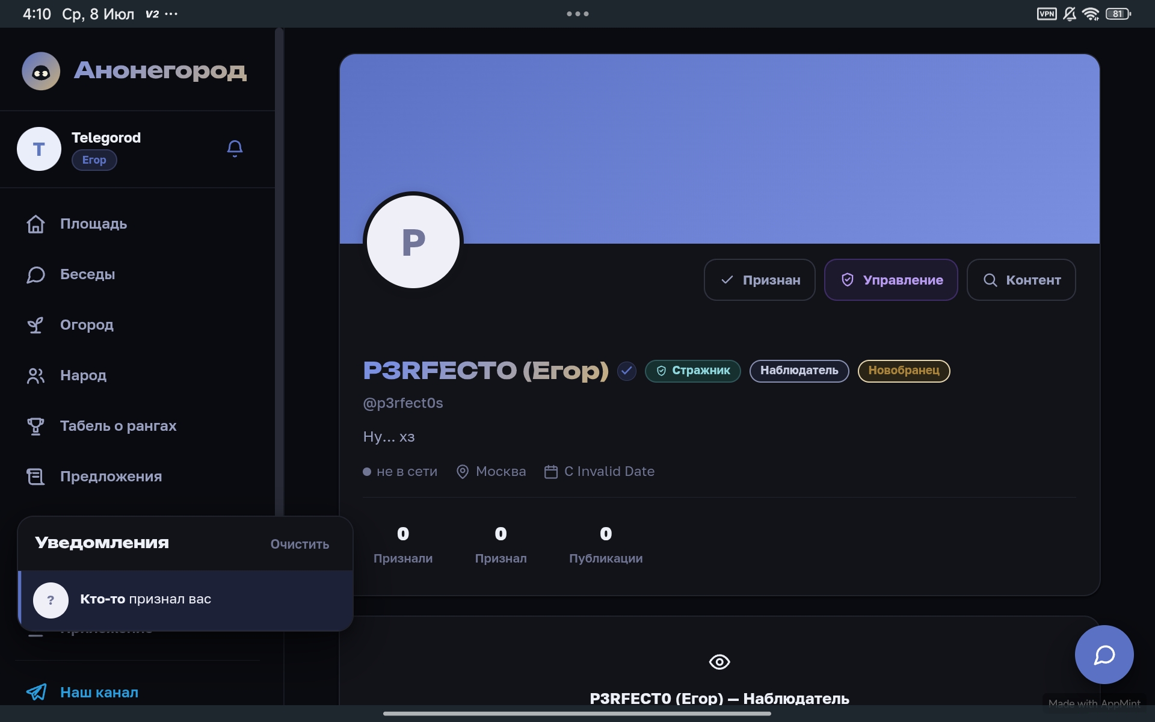Click verified checkmark badge next to name

point(627,371)
